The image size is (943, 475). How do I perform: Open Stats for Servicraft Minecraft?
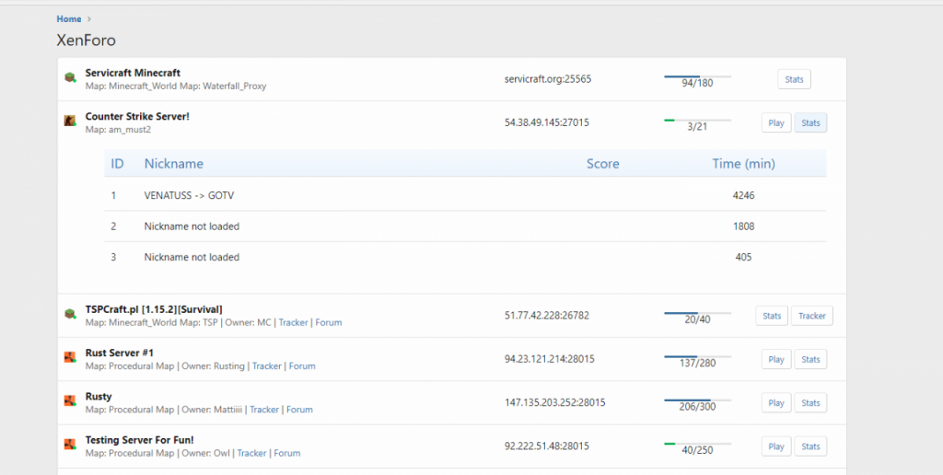794,79
